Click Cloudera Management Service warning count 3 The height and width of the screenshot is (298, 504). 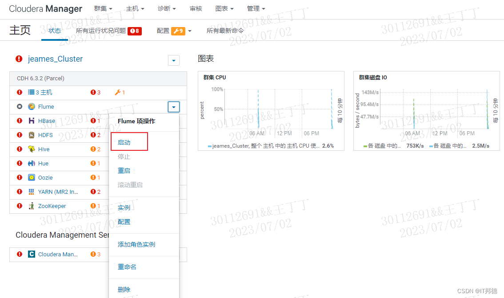click(96, 254)
